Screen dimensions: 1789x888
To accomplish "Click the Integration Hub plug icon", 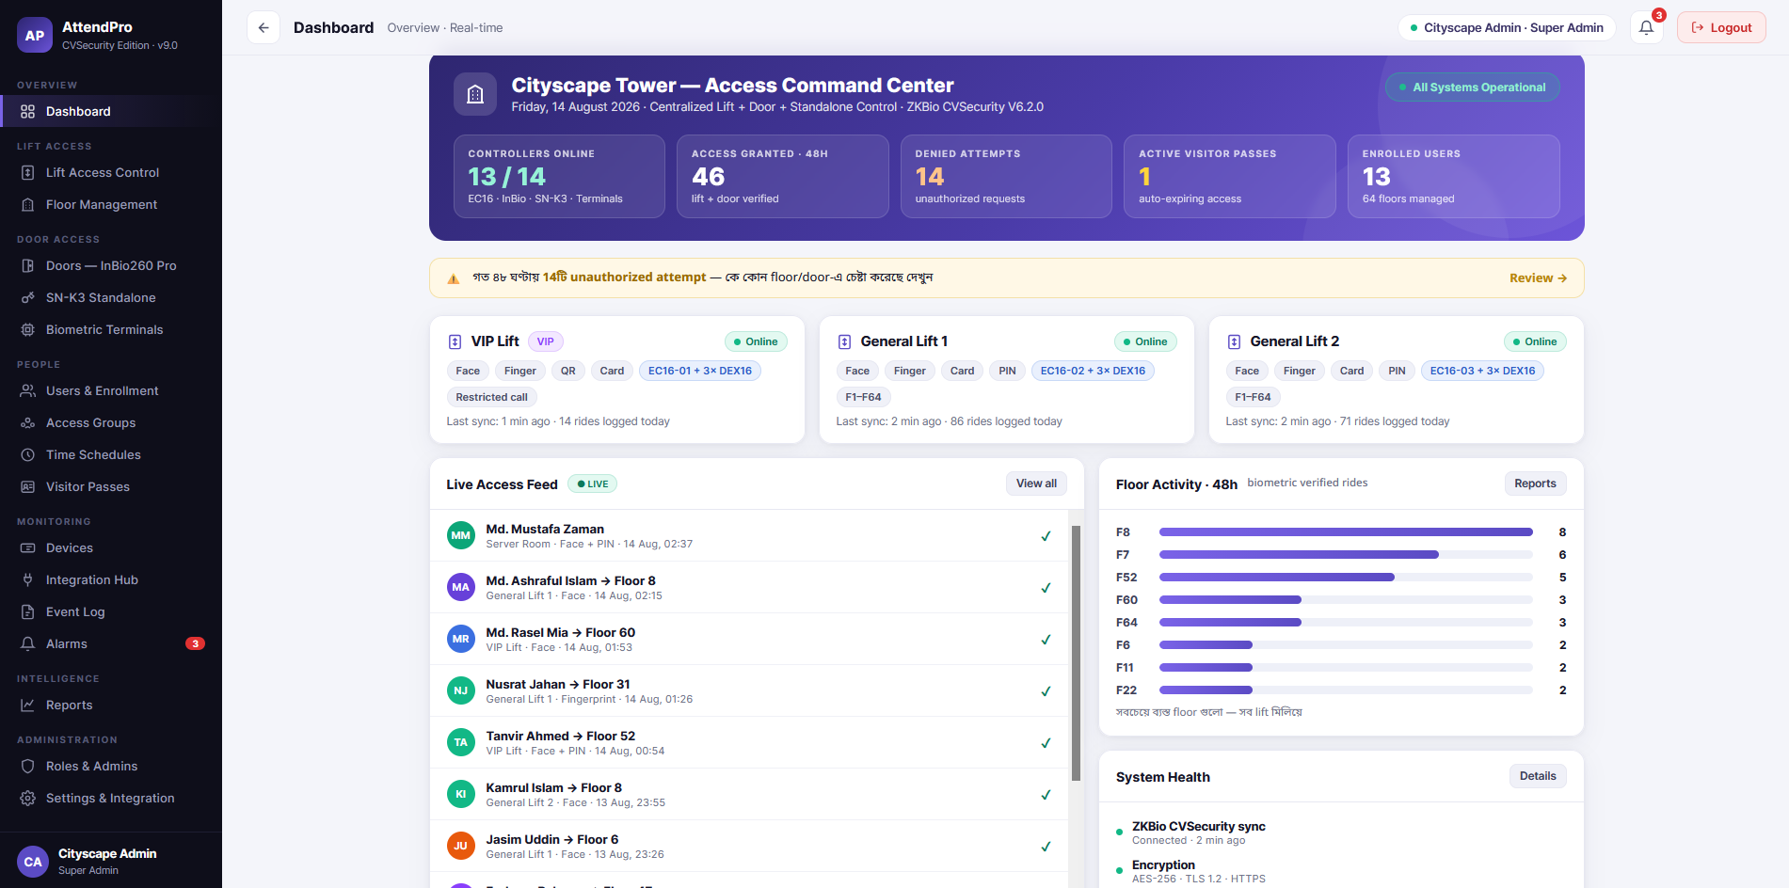I will [x=28, y=579].
